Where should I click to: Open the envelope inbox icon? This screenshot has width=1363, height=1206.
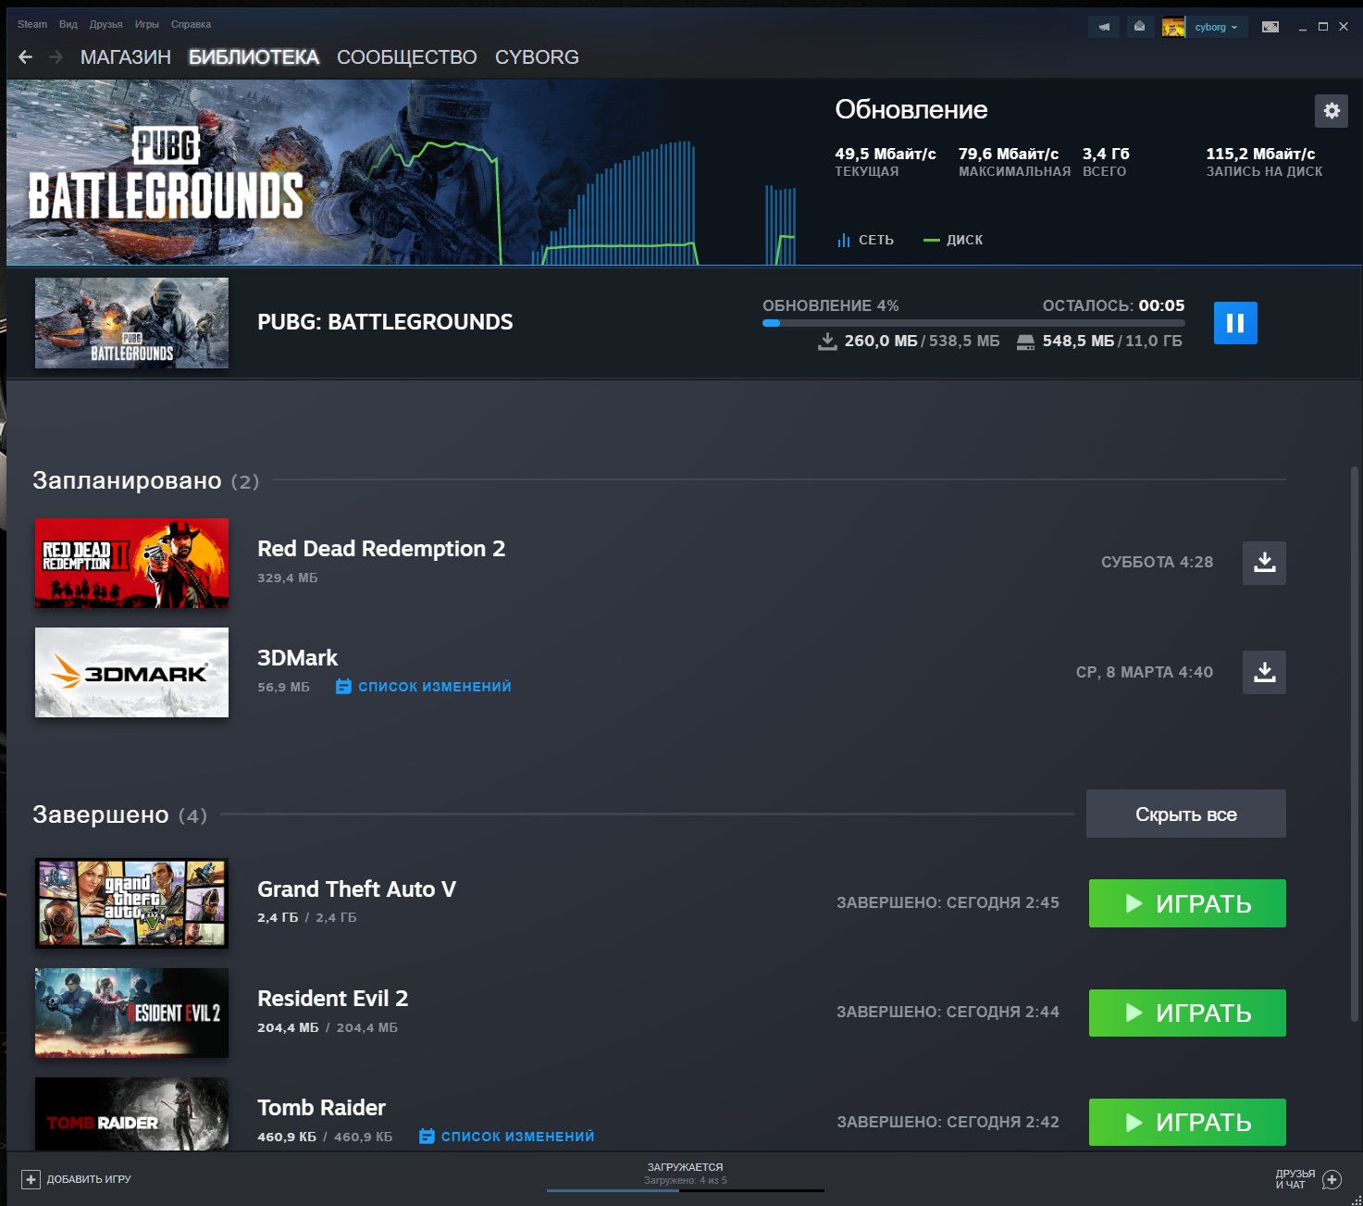pyautogui.click(x=1139, y=27)
